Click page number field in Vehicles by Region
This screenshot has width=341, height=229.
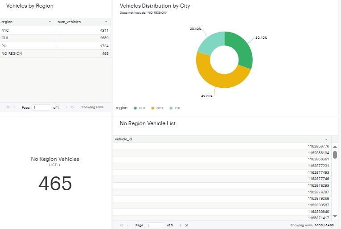pyautogui.click(x=41, y=107)
